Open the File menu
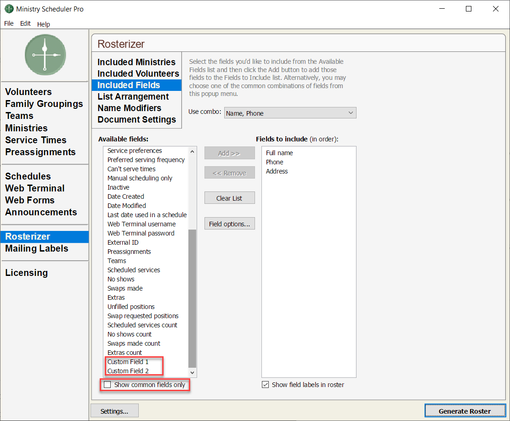This screenshot has height=421, width=510. (9, 23)
